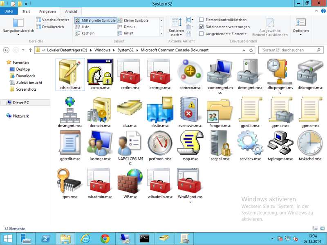Select WmiMgmt.msc toolbox icon

point(190,181)
